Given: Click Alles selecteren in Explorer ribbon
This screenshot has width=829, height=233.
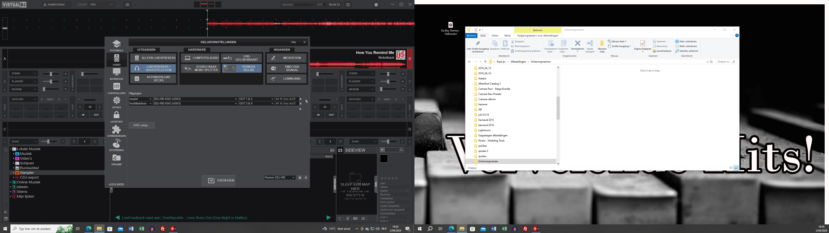Looking at the screenshot, I should [686, 41].
